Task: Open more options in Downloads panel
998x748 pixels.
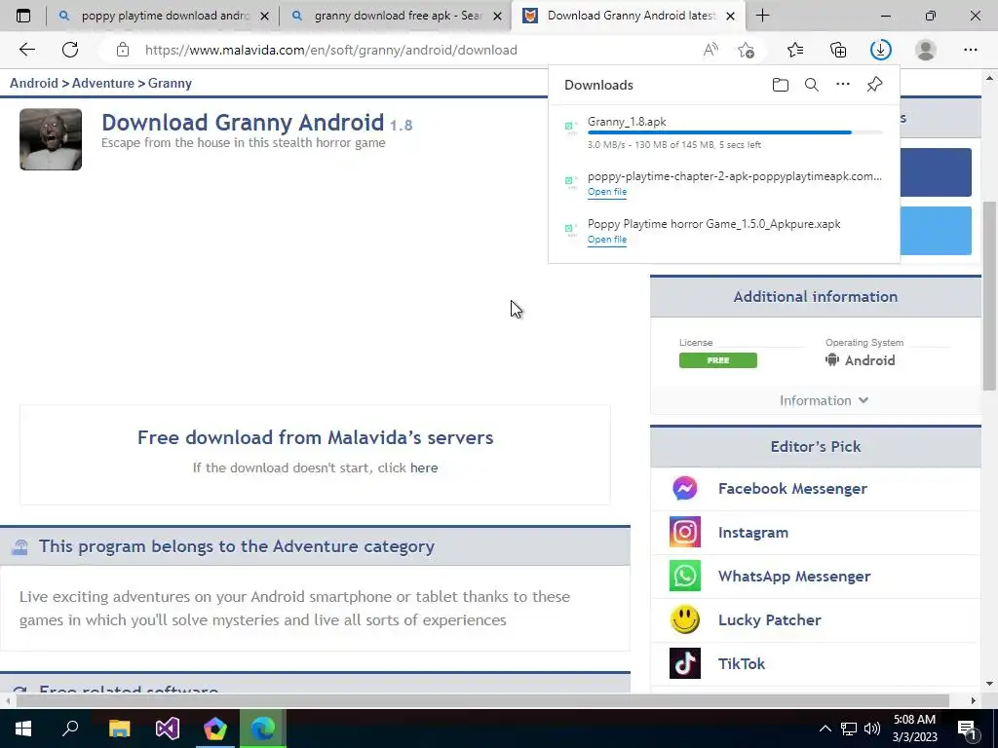Action: click(x=843, y=84)
